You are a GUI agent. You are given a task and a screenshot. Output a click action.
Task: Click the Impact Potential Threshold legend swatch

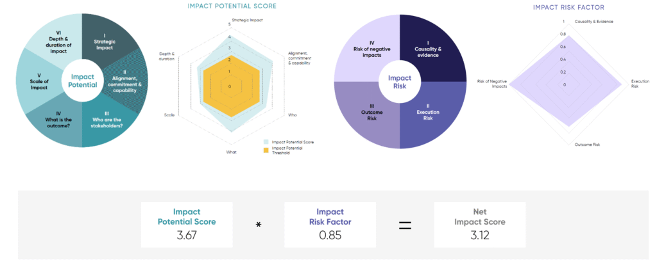pos(267,150)
